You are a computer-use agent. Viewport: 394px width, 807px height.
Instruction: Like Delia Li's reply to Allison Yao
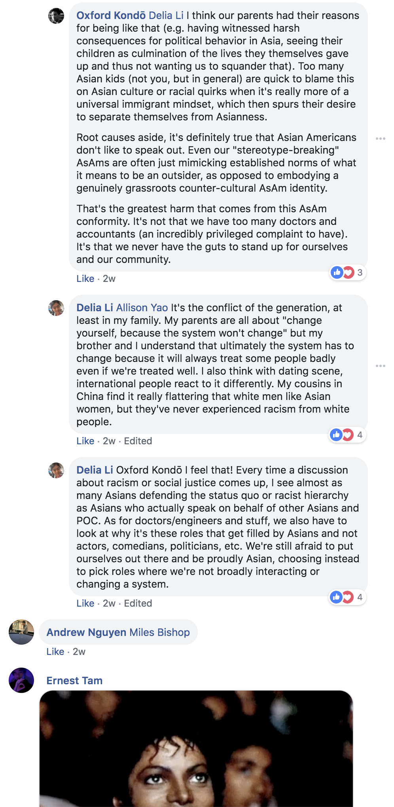coord(85,441)
